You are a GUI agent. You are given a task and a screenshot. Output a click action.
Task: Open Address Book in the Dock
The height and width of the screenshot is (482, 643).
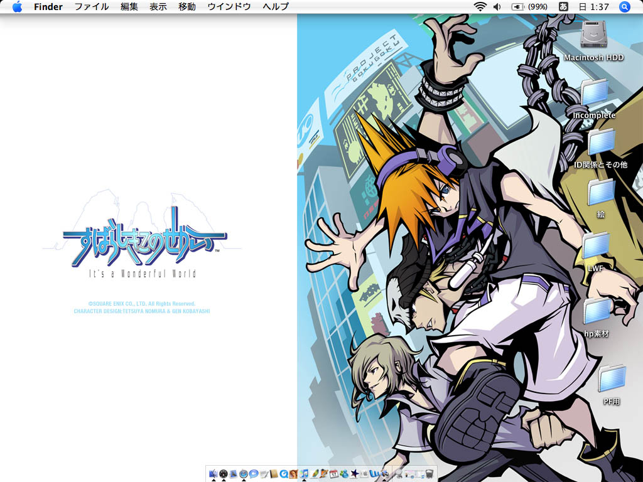point(274,474)
